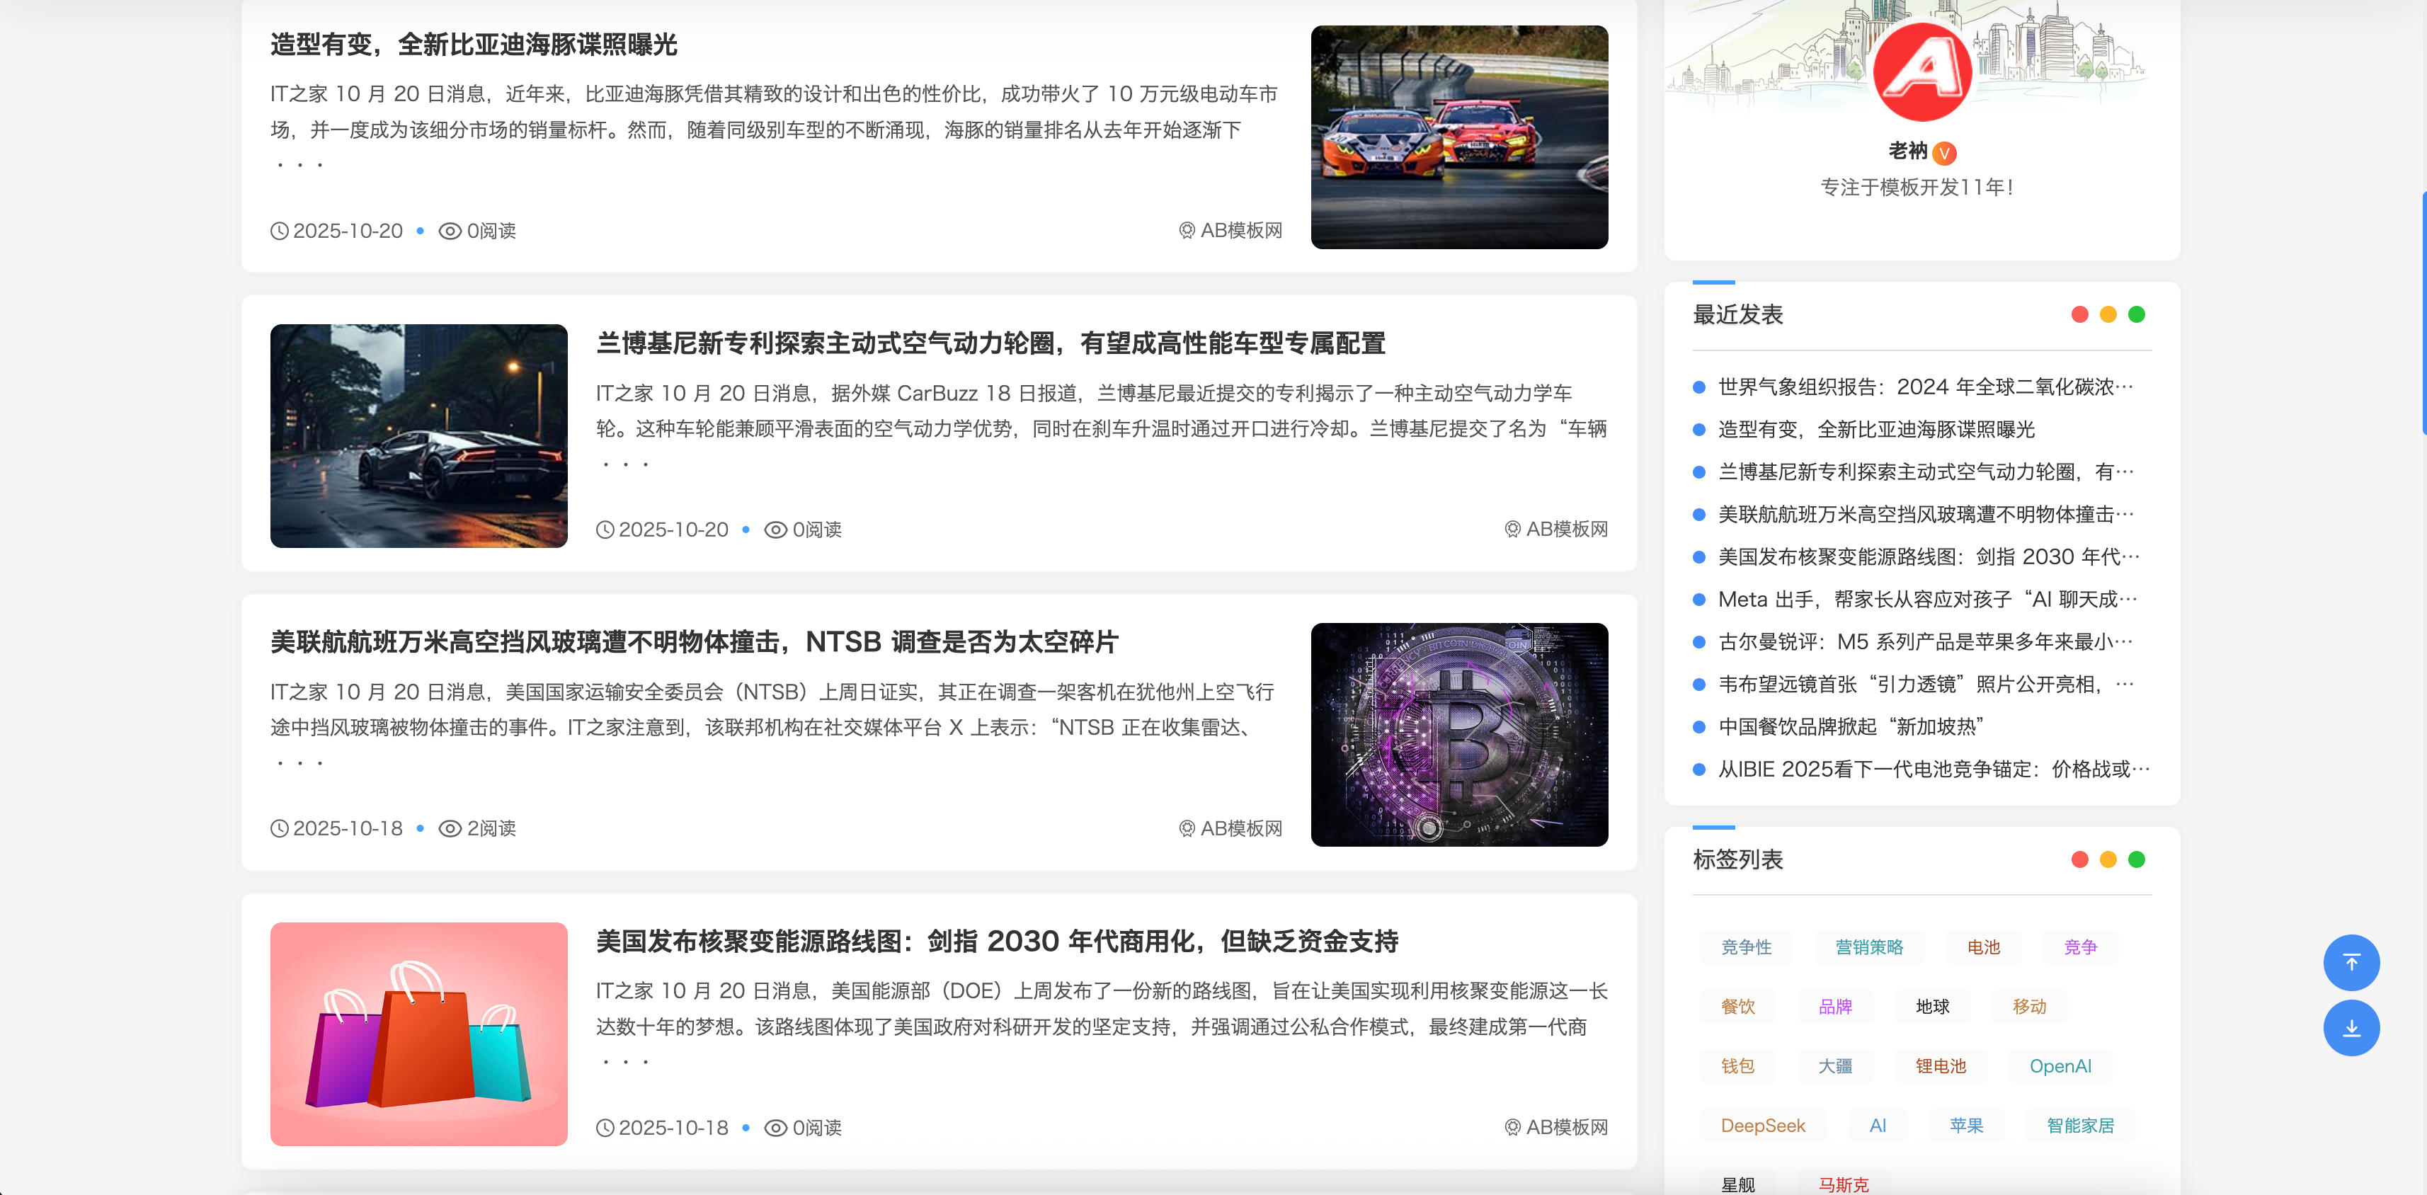Screen dimensions: 2427x1195
Task: Open the Lamborghini patent article title
Action: click(990, 343)
